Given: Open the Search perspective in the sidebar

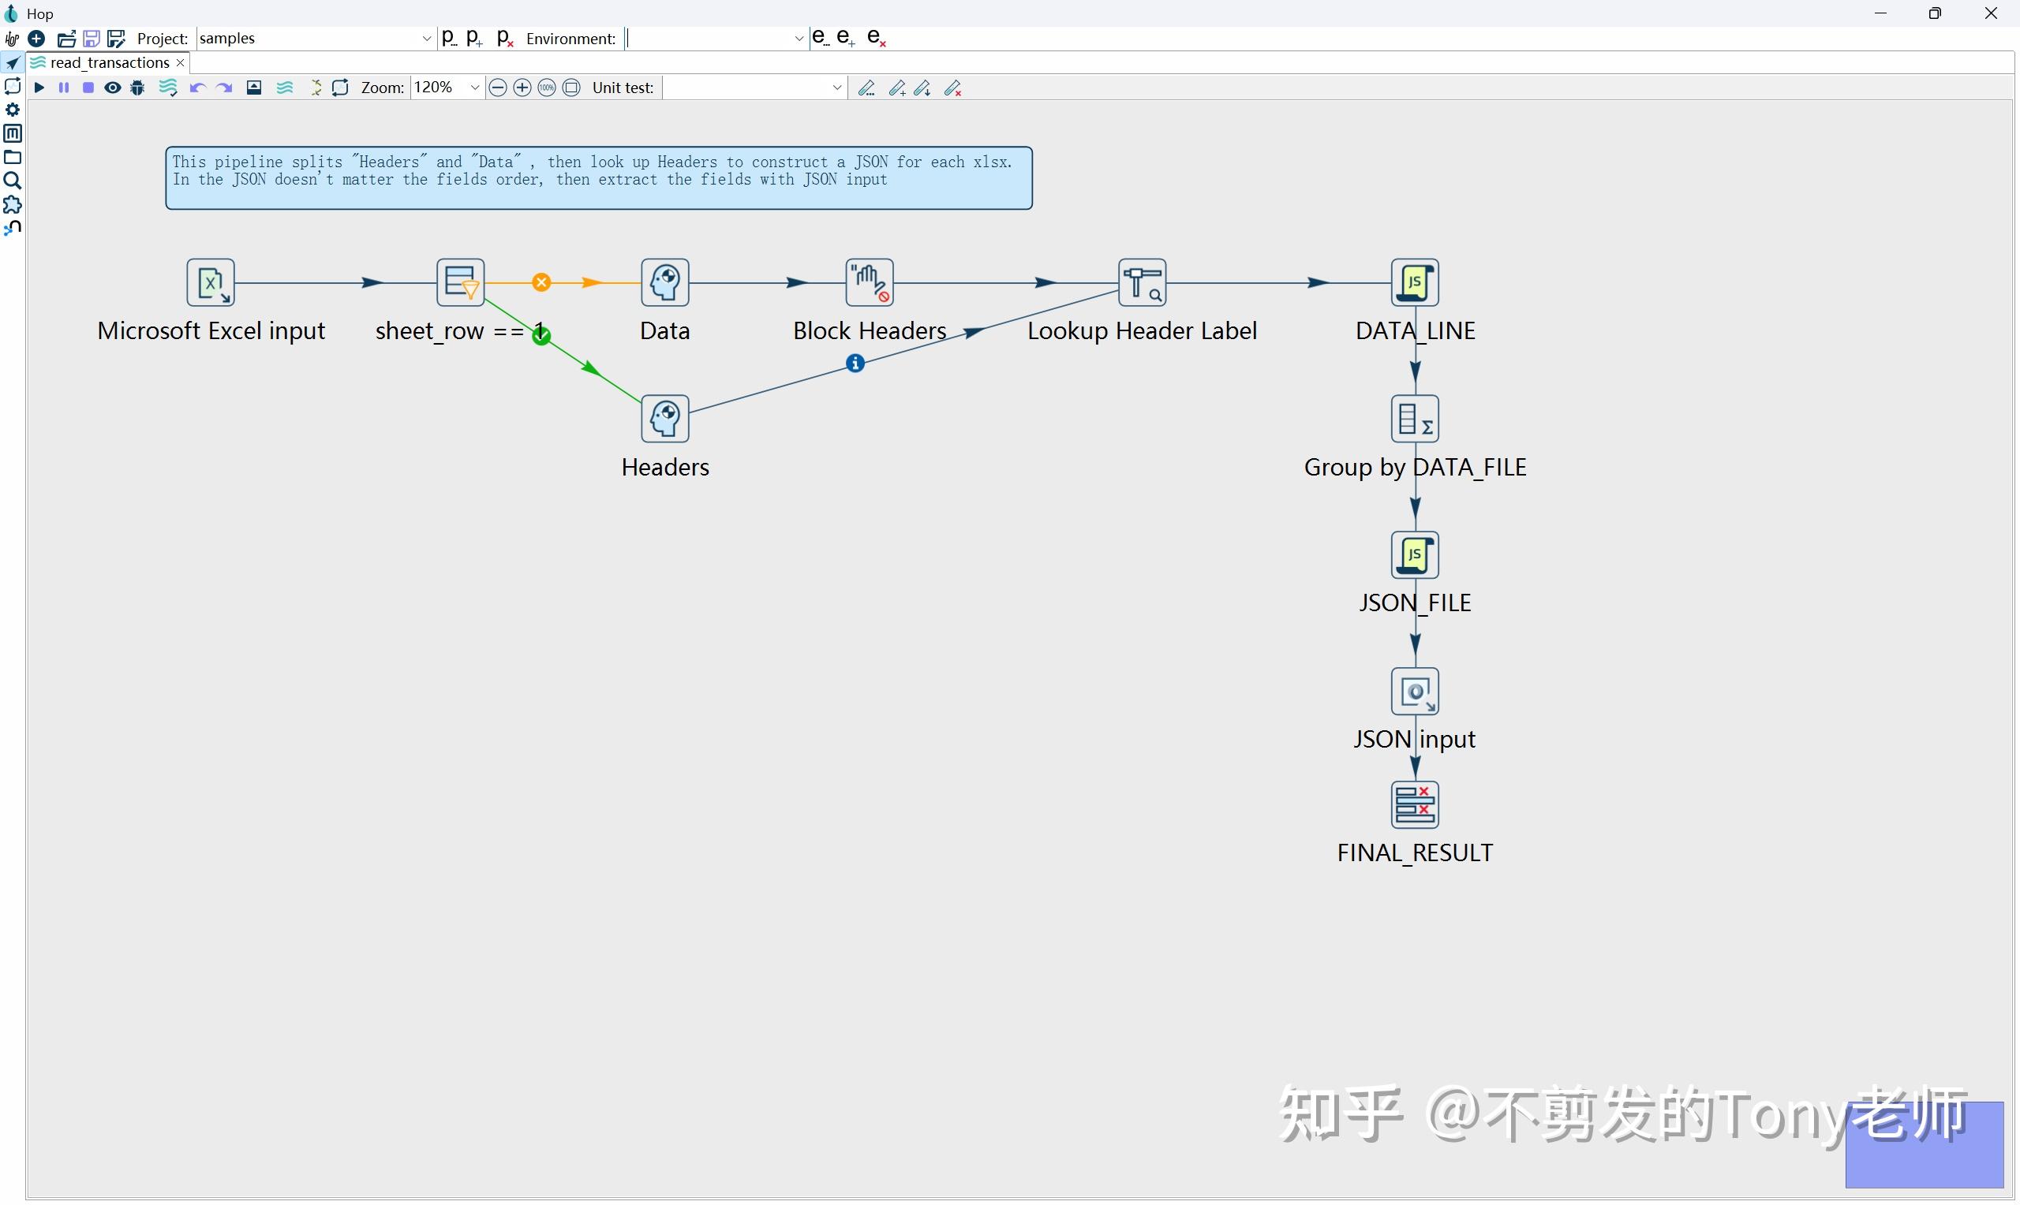Looking at the screenshot, I should [x=13, y=181].
